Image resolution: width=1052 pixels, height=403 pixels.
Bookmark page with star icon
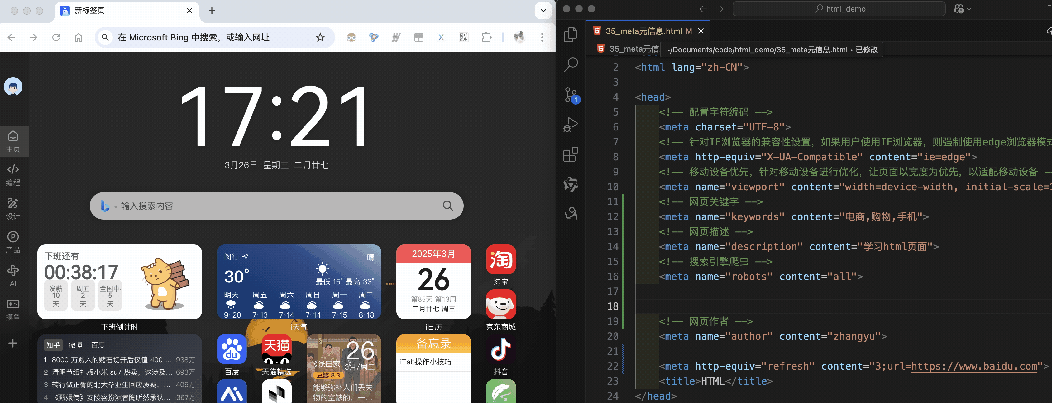(x=320, y=38)
